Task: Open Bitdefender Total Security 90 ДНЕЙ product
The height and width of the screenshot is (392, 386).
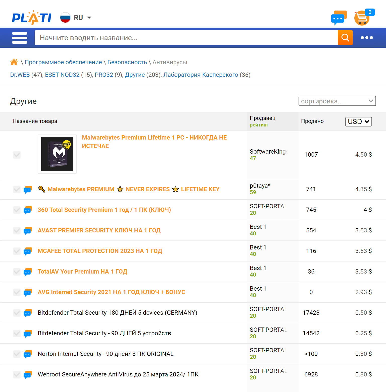Action: pyautogui.click(x=104, y=333)
